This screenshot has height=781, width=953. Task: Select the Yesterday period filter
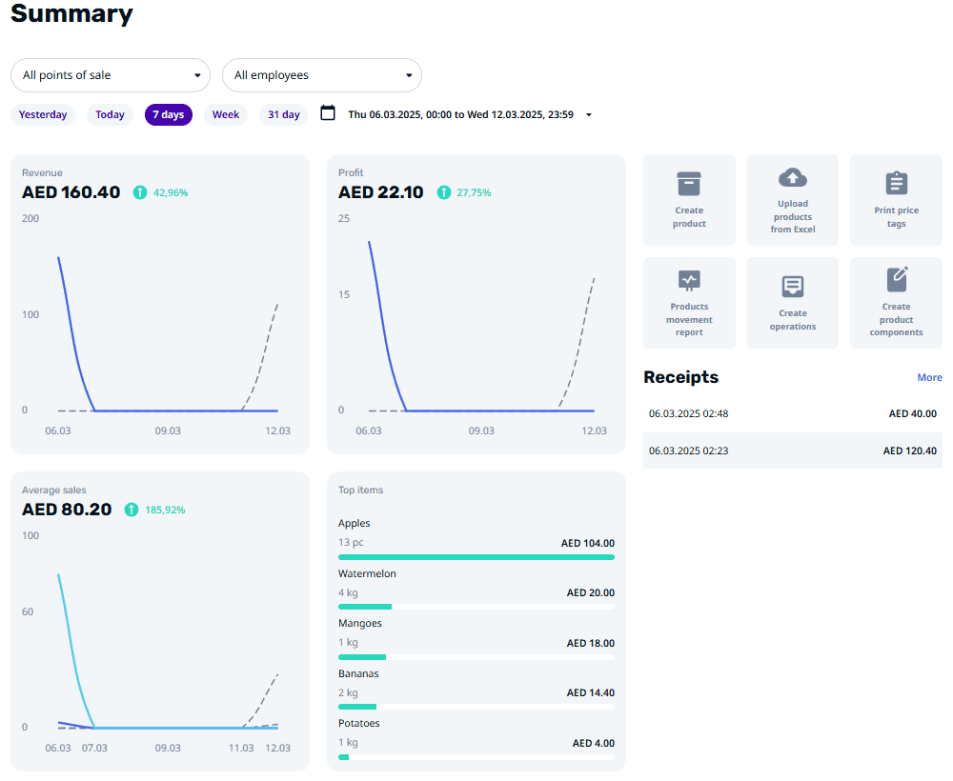tap(43, 115)
